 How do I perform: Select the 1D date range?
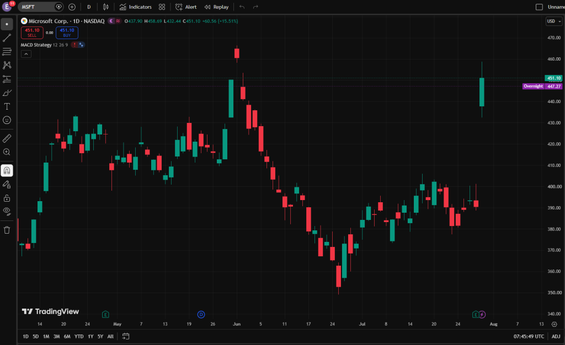pos(25,336)
